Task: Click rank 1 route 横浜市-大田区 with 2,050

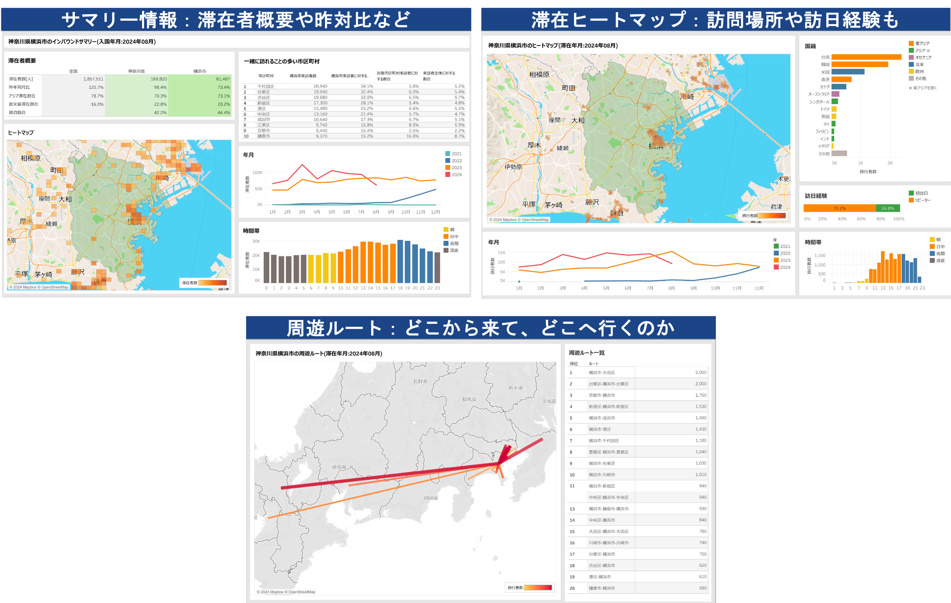Action: pyautogui.click(x=638, y=372)
